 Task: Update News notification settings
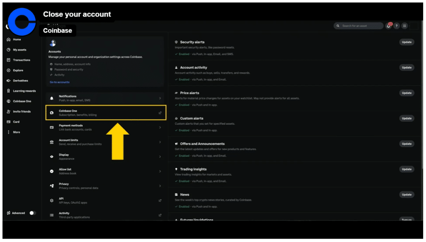click(407, 195)
